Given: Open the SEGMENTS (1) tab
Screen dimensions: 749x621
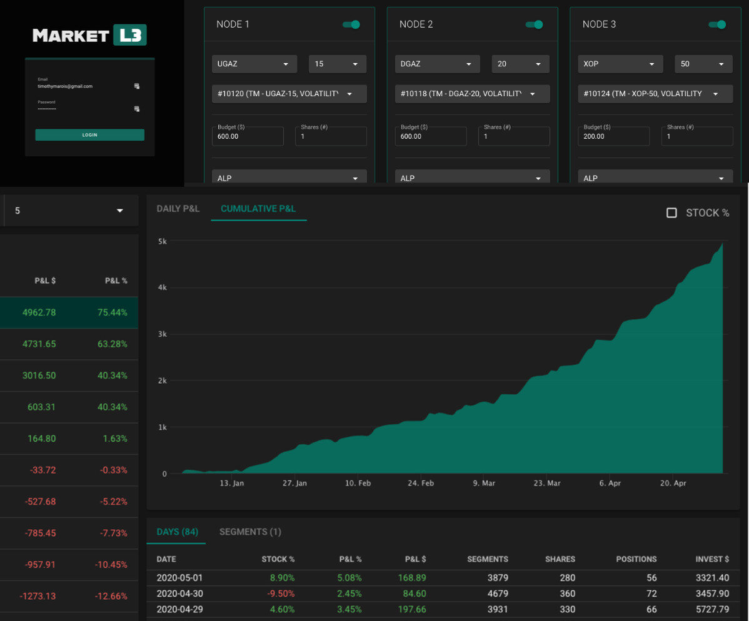Looking at the screenshot, I should pos(250,532).
